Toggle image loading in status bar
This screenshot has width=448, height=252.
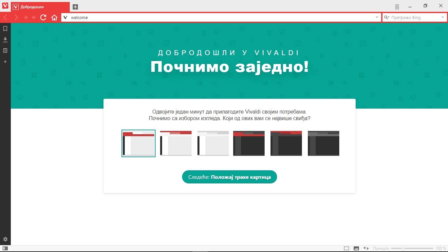pos(356,248)
